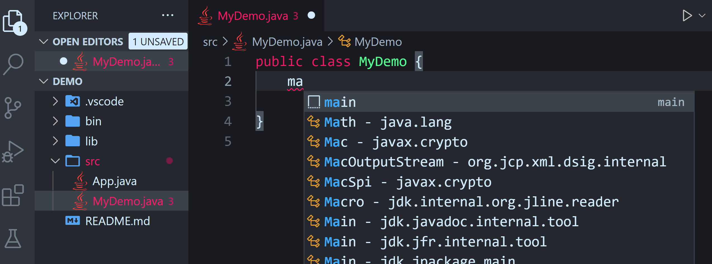The width and height of the screenshot is (712, 264).
Task: Collapse the DEMO folder section
Action: (x=44, y=81)
